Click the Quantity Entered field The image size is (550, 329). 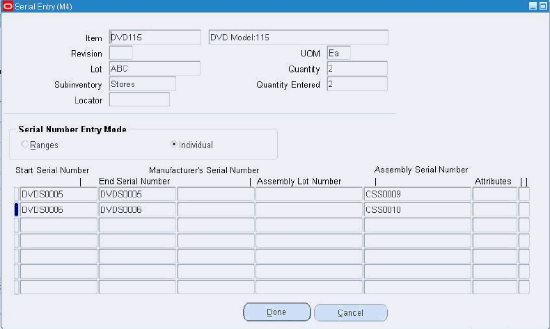(357, 84)
